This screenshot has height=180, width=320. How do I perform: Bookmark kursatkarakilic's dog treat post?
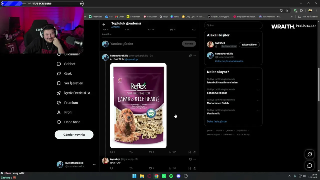[190, 152]
